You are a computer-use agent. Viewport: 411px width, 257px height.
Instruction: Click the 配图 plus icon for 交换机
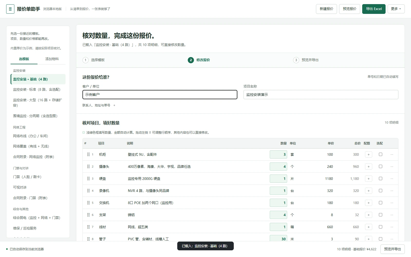click(369, 203)
